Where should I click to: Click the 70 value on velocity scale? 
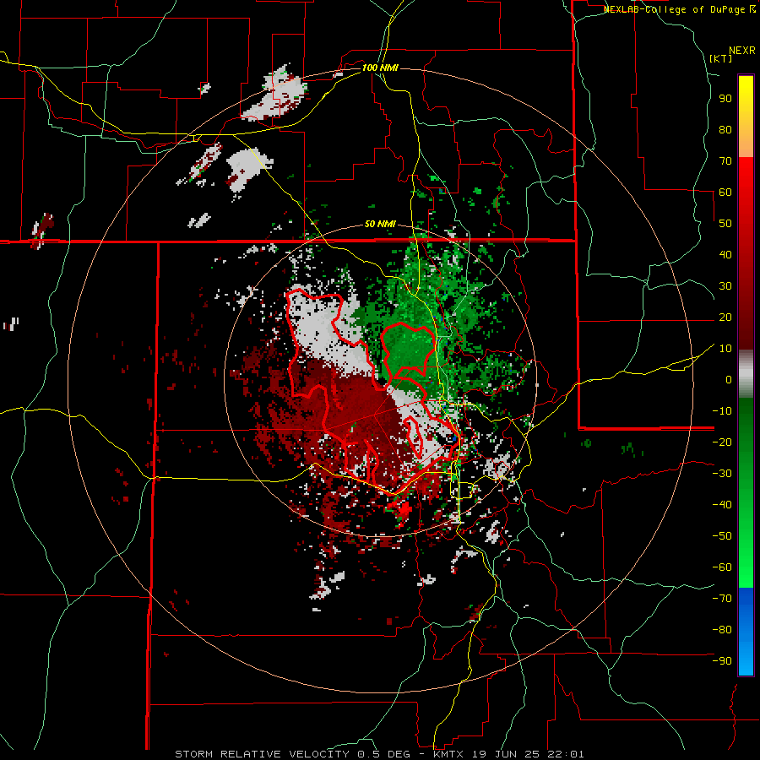tap(725, 161)
